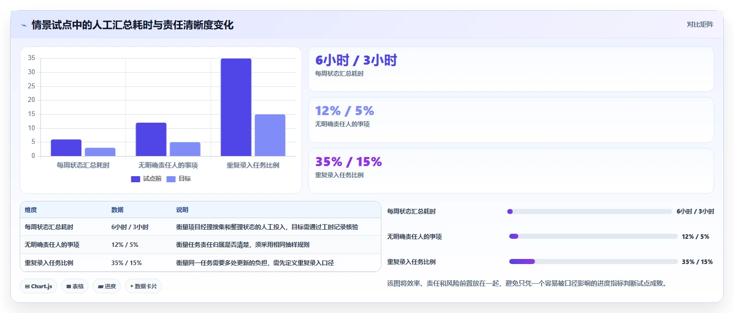Click the 6小时 / 3小时 data card
This screenshot has height=313, width=734.
pyautogui.click(x=511, y=69)
